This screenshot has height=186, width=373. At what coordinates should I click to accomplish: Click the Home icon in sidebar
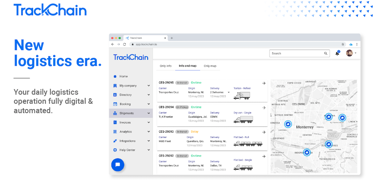(x=115, y=76)
